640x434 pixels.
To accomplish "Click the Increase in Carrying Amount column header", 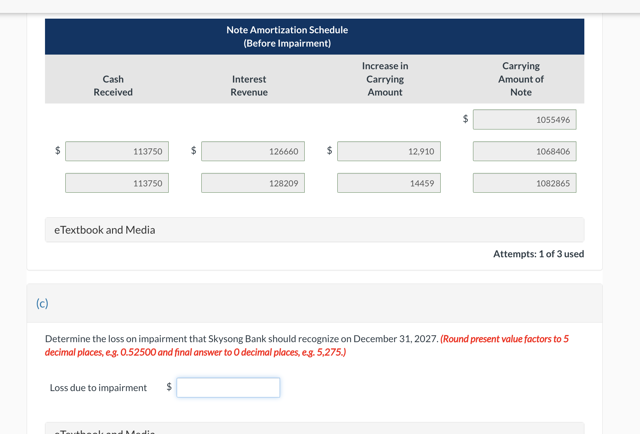I will pyautogui.click(x=384, y=79).
